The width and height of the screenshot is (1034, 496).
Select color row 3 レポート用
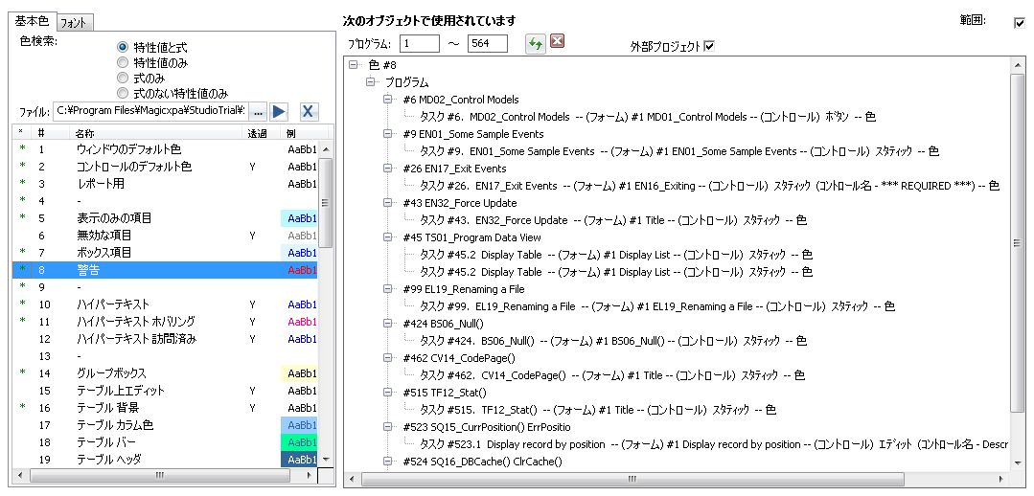165,184
